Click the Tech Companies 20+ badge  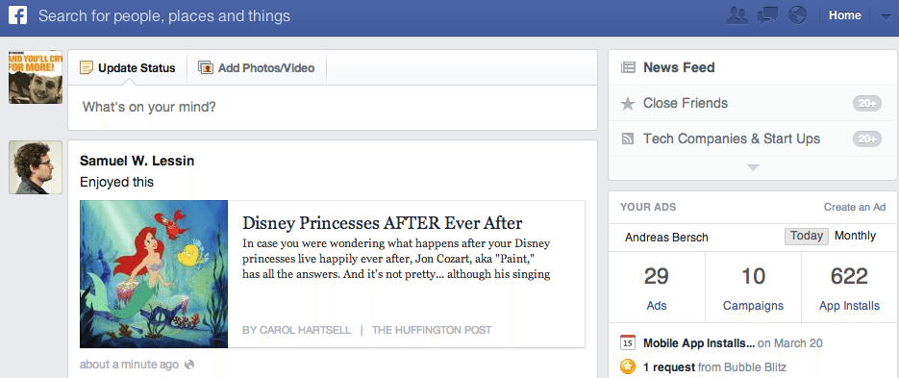(x=867, y=139)
